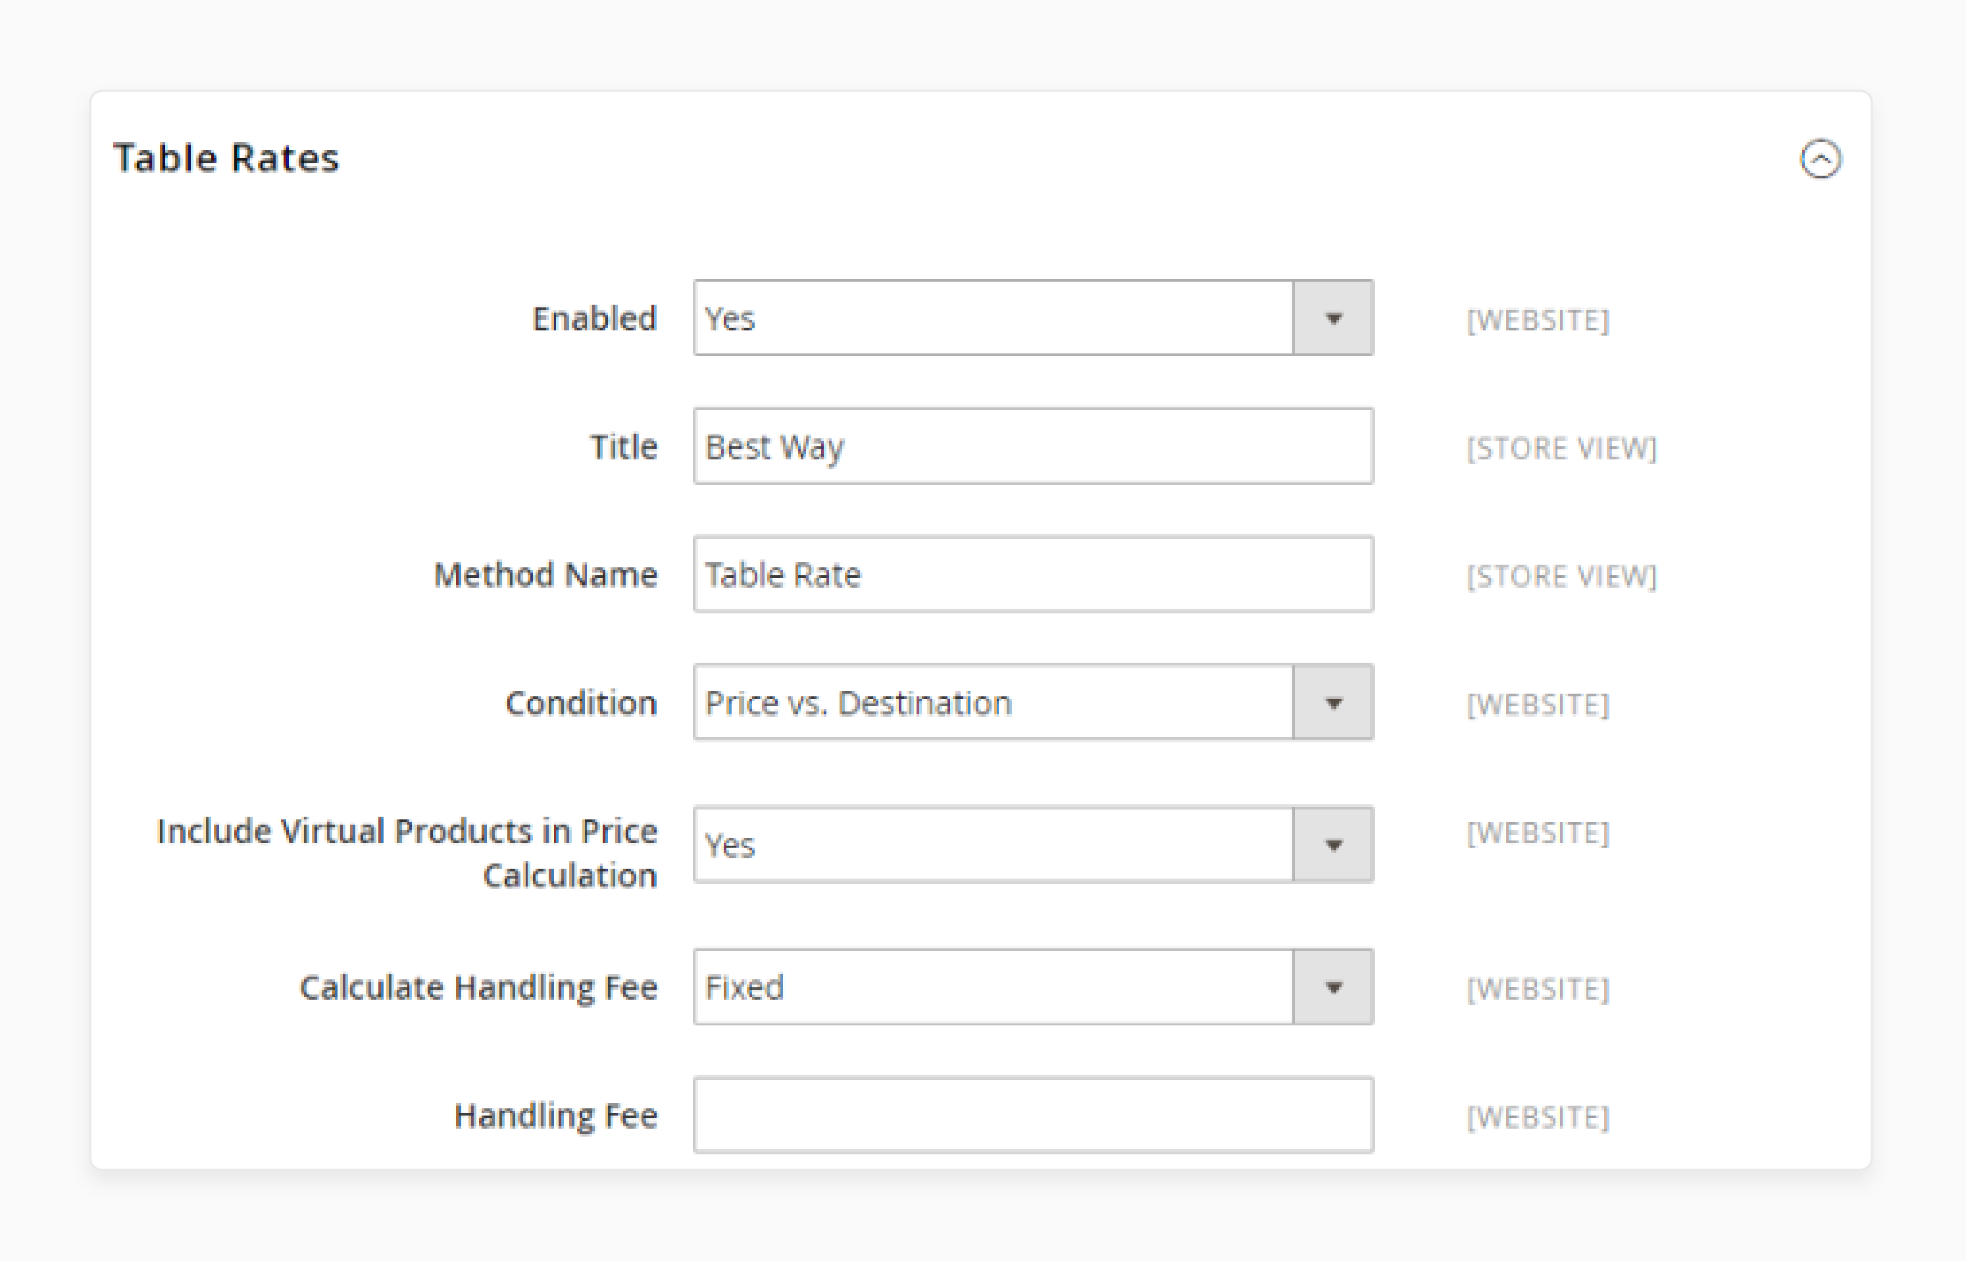
Task: Click the Calculate Handling Fee label
Action: 479,987
